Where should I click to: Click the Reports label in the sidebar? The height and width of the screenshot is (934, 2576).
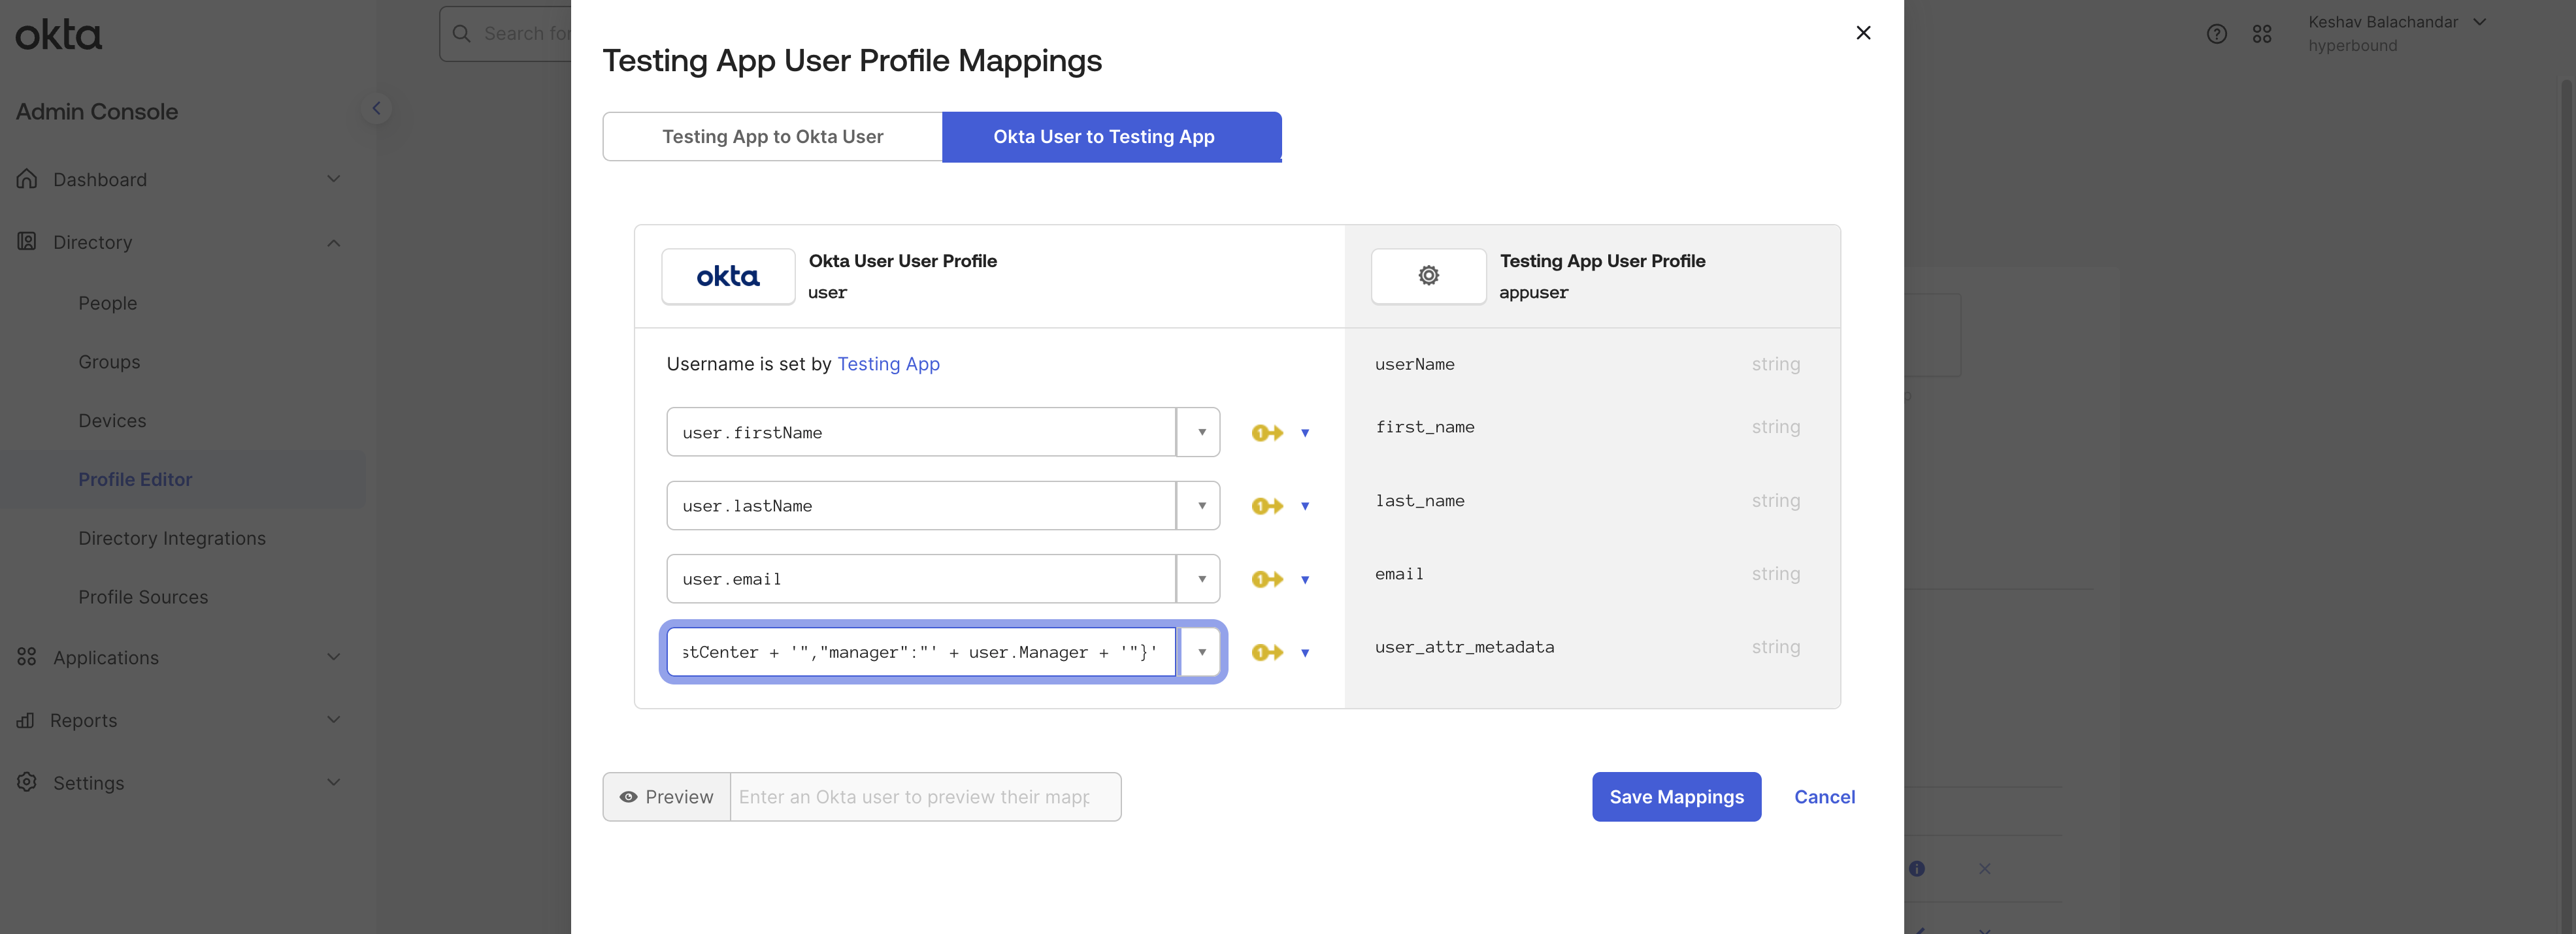click(x=84, y=720)
